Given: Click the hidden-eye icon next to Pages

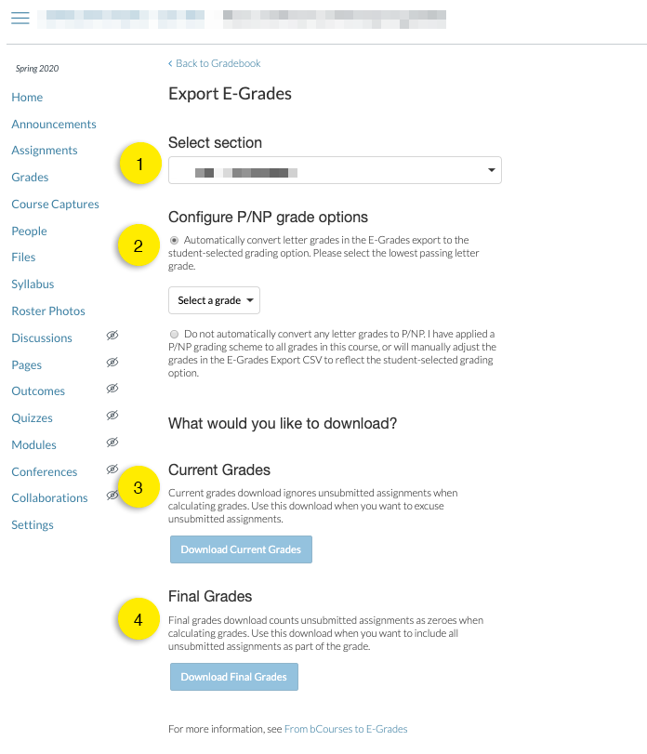Looking at the screenshot, I should 112,364.
